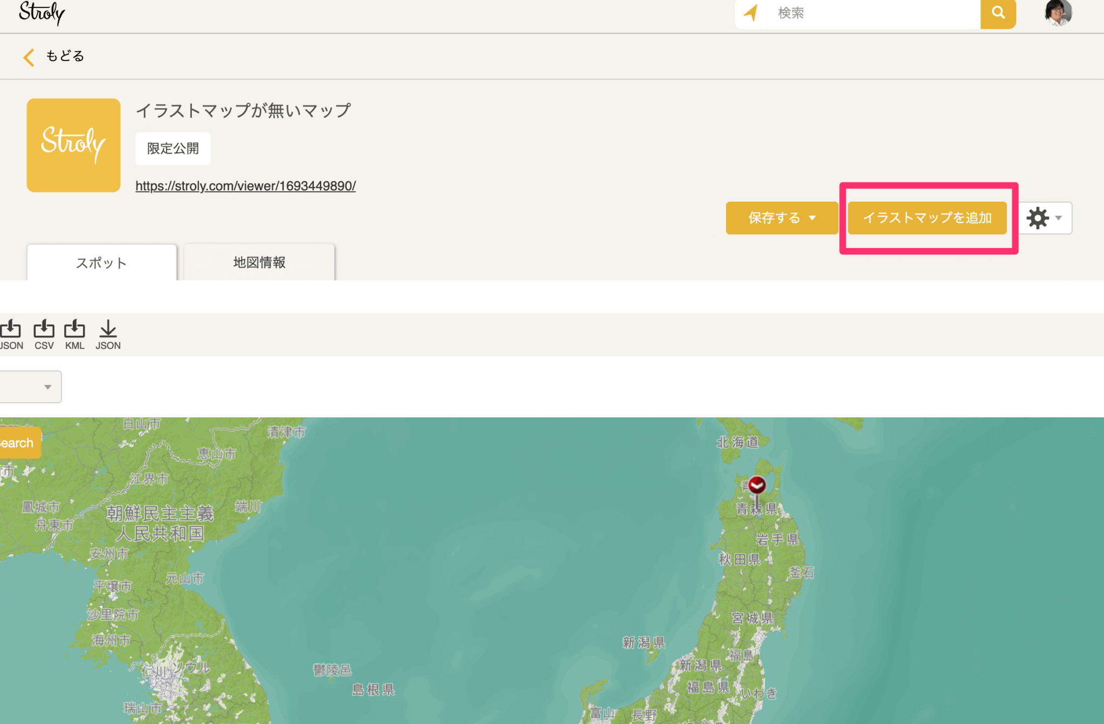The height and width of the screenshot is (724, 1104).
Task: Select the KML download icon
Action: tap(75, 330)
